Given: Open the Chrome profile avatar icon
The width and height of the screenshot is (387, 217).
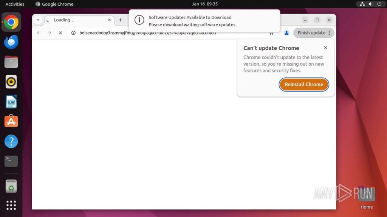Looking at the screenshot, I should [x=286, y=33].
